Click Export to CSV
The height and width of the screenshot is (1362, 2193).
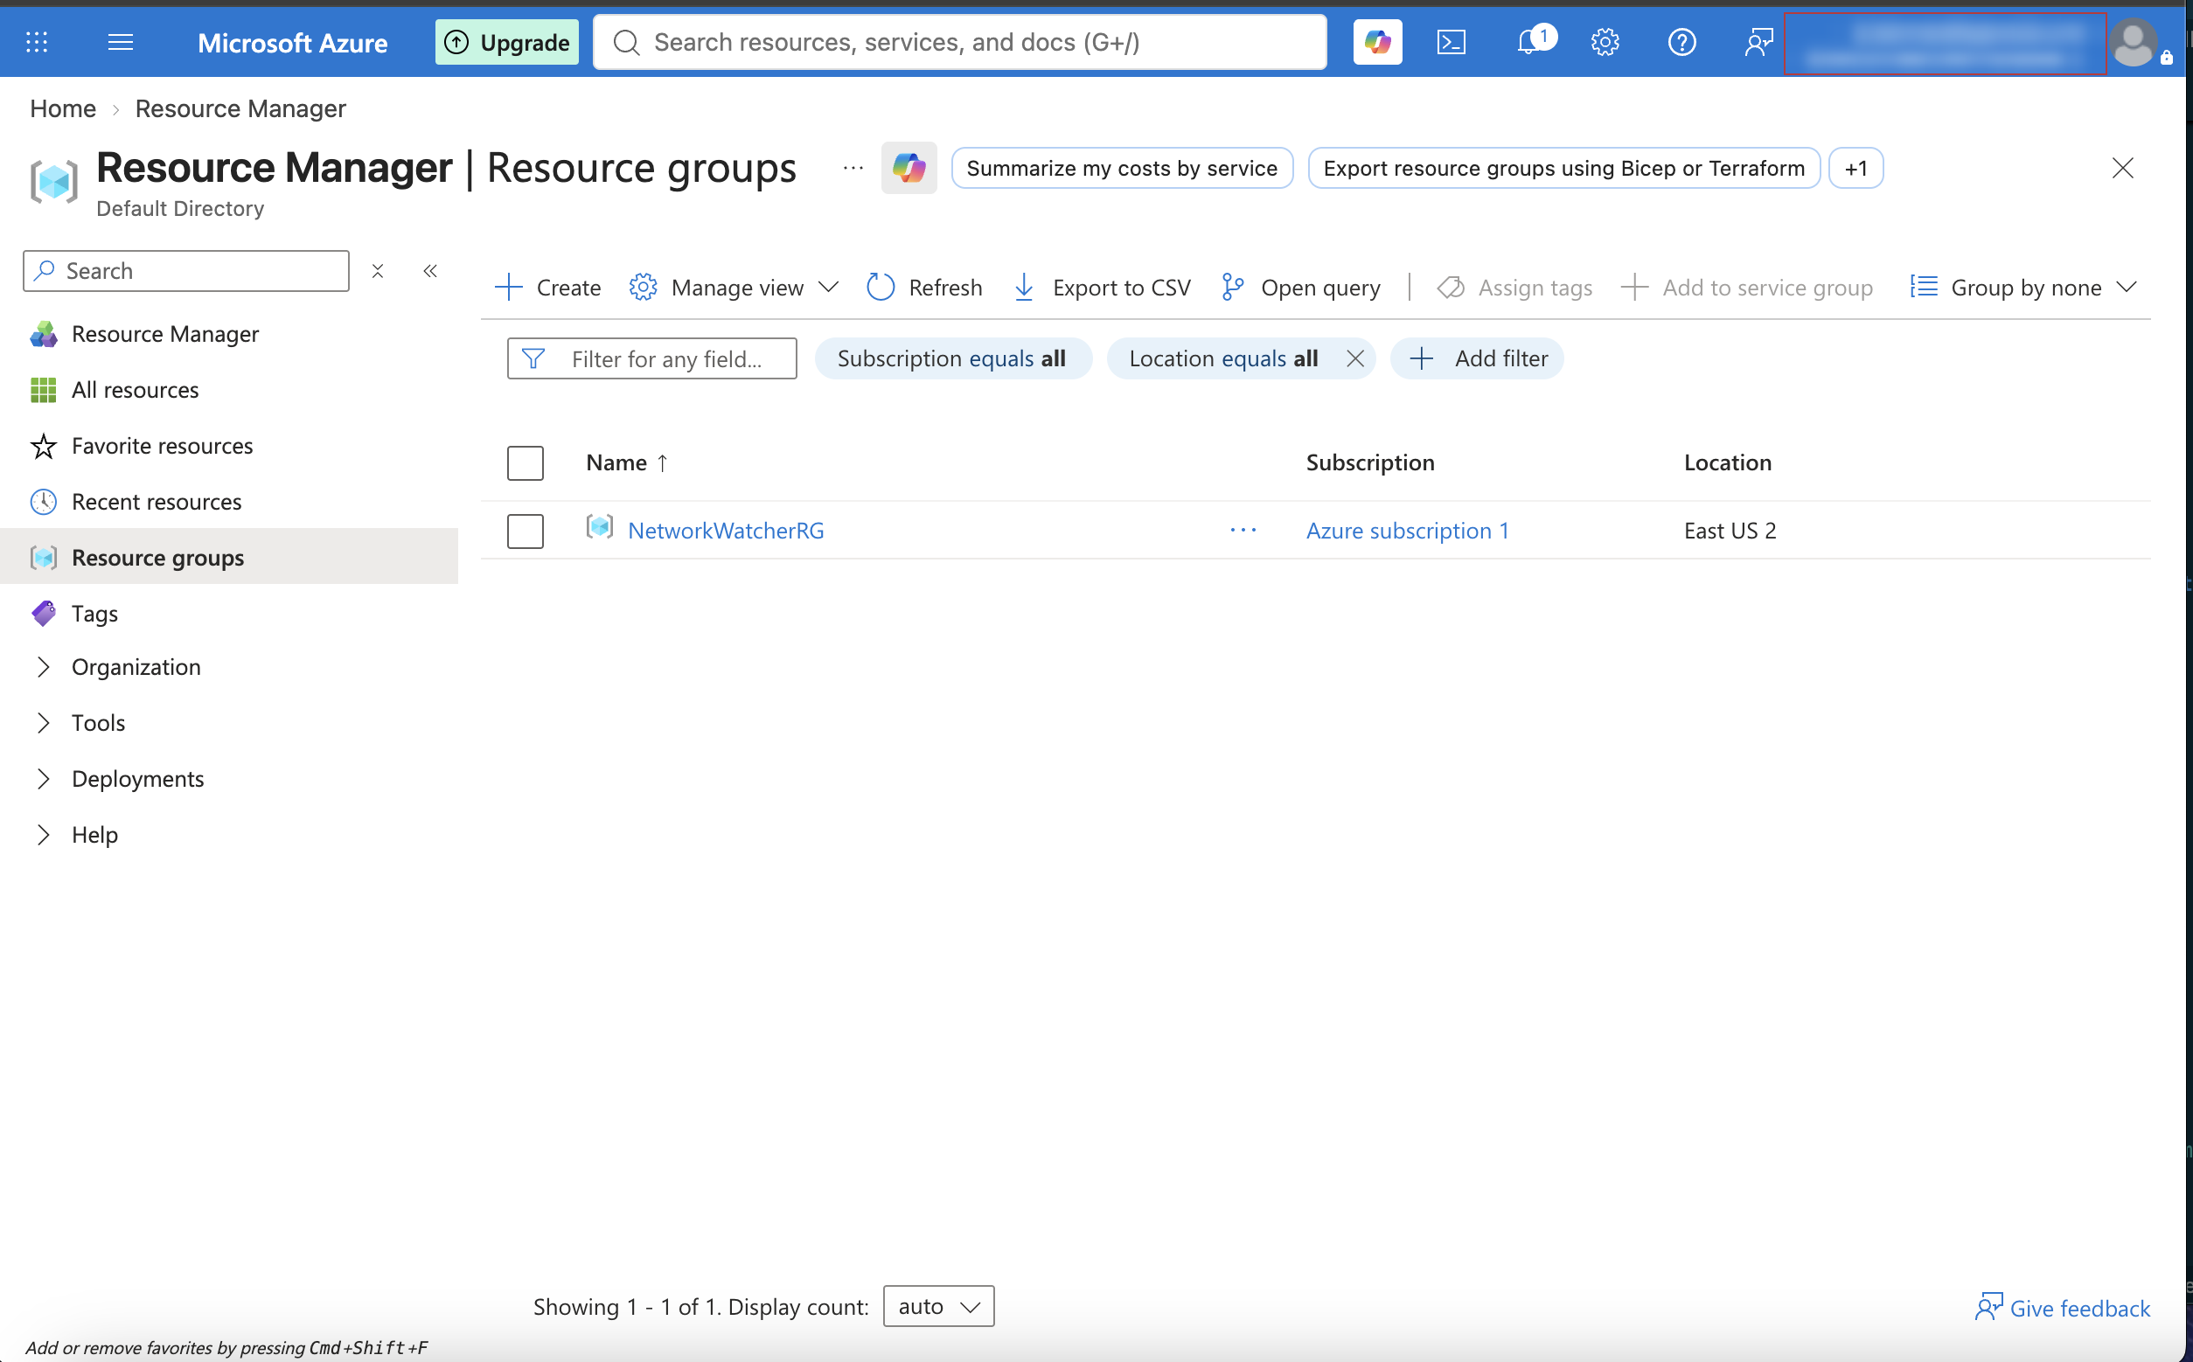coord(1102,288)
